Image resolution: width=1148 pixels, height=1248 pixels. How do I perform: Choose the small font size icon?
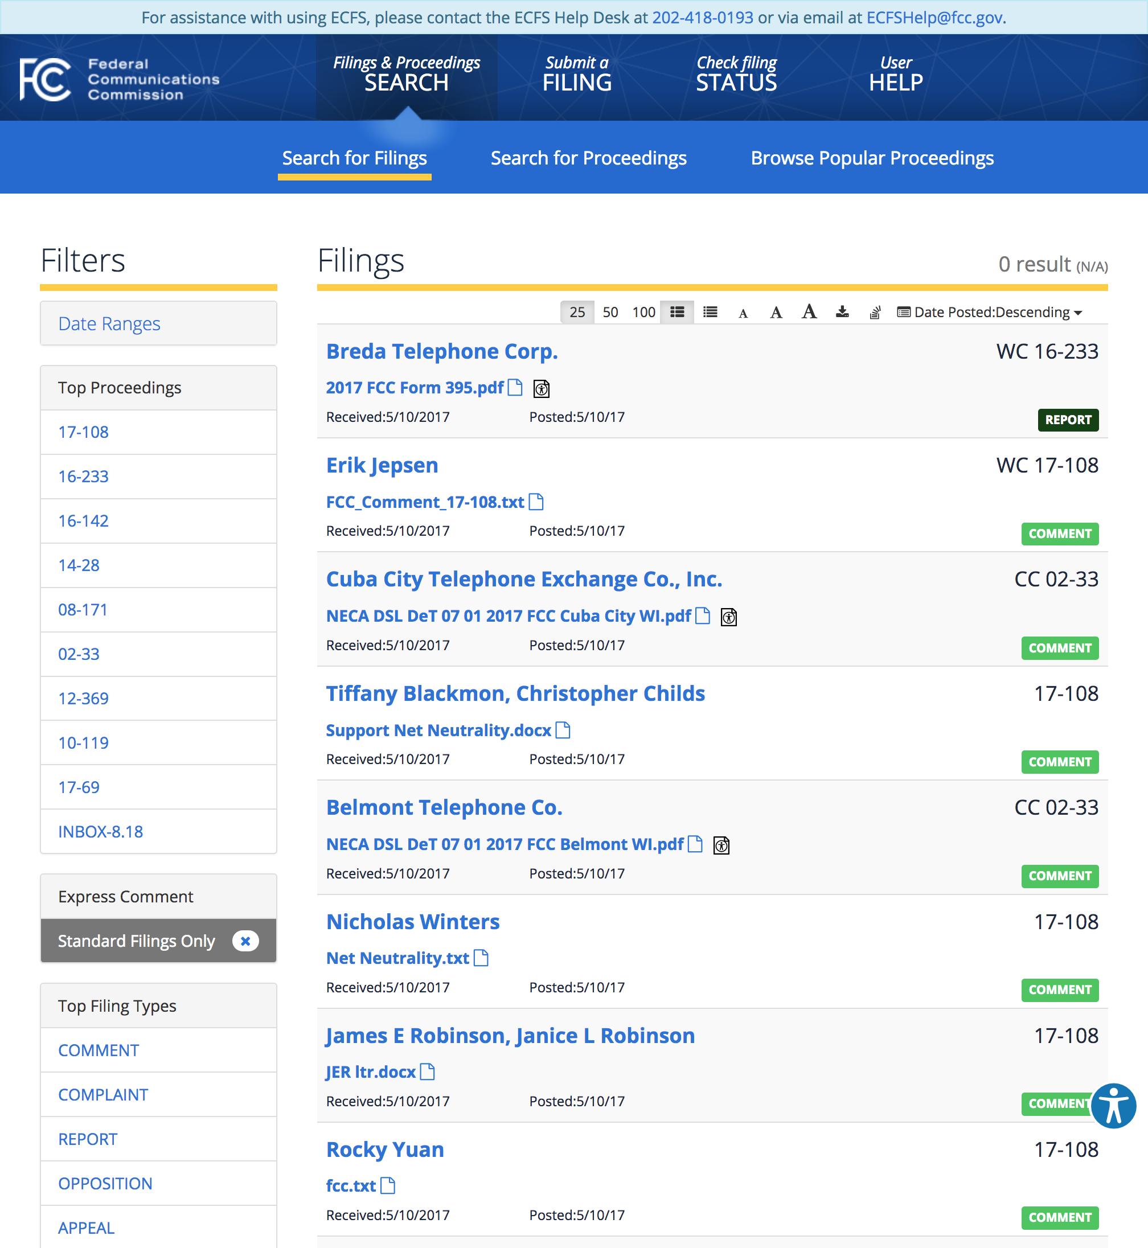743,313
